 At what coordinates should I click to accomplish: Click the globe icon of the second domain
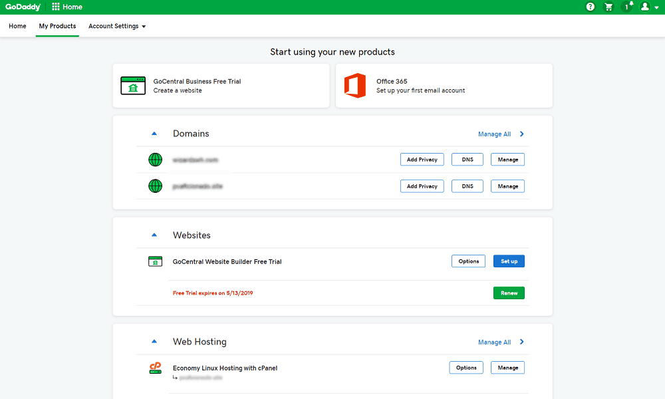[x=155, y=186]
